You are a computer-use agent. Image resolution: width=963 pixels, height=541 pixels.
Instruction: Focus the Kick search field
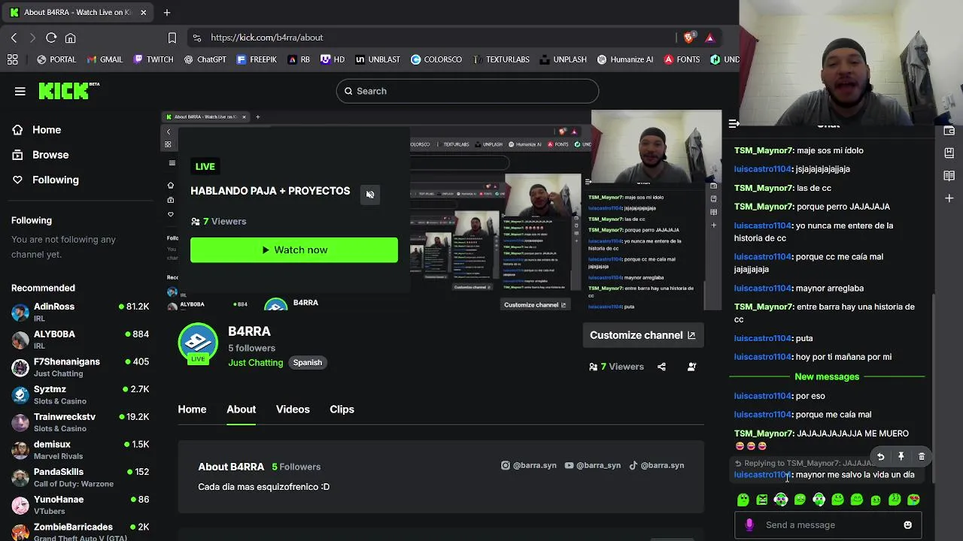click(x=467, y=91)
